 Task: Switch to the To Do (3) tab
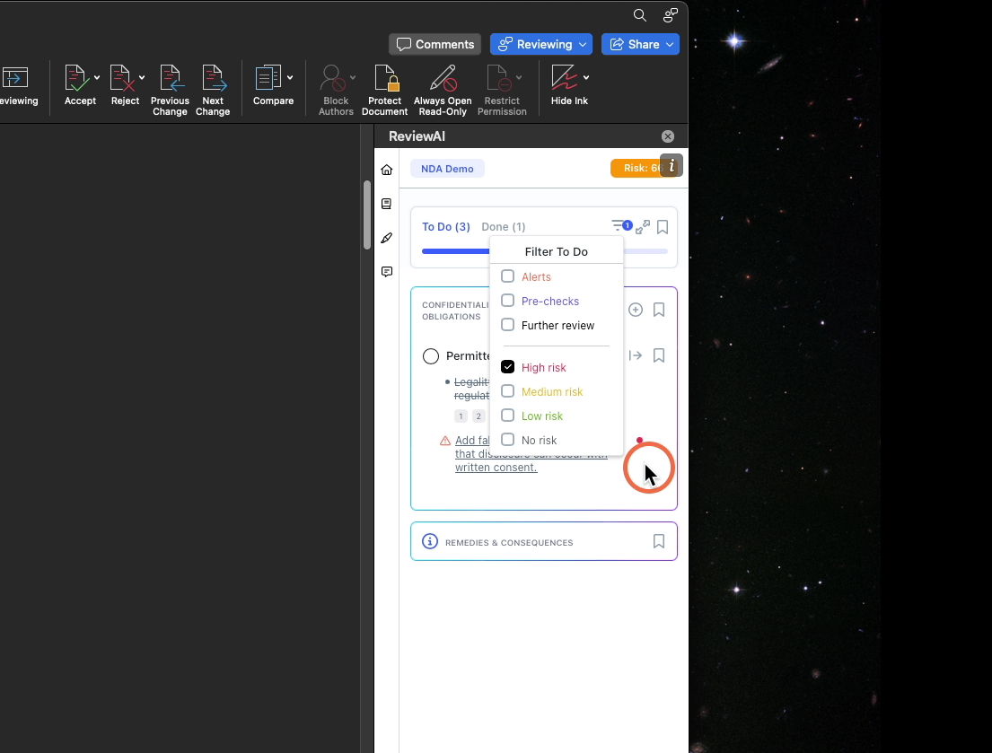[x=446, y=227]
